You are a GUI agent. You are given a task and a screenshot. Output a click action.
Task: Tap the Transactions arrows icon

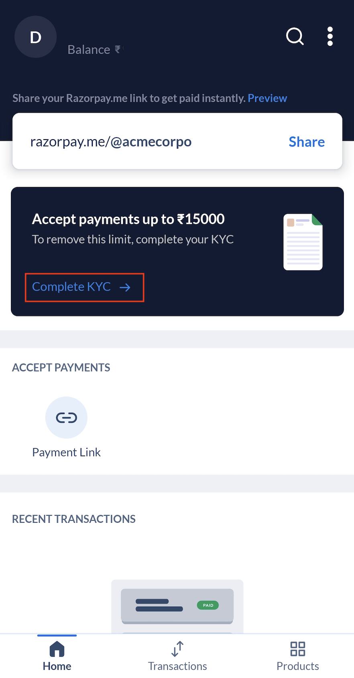[x=177, y=649]
